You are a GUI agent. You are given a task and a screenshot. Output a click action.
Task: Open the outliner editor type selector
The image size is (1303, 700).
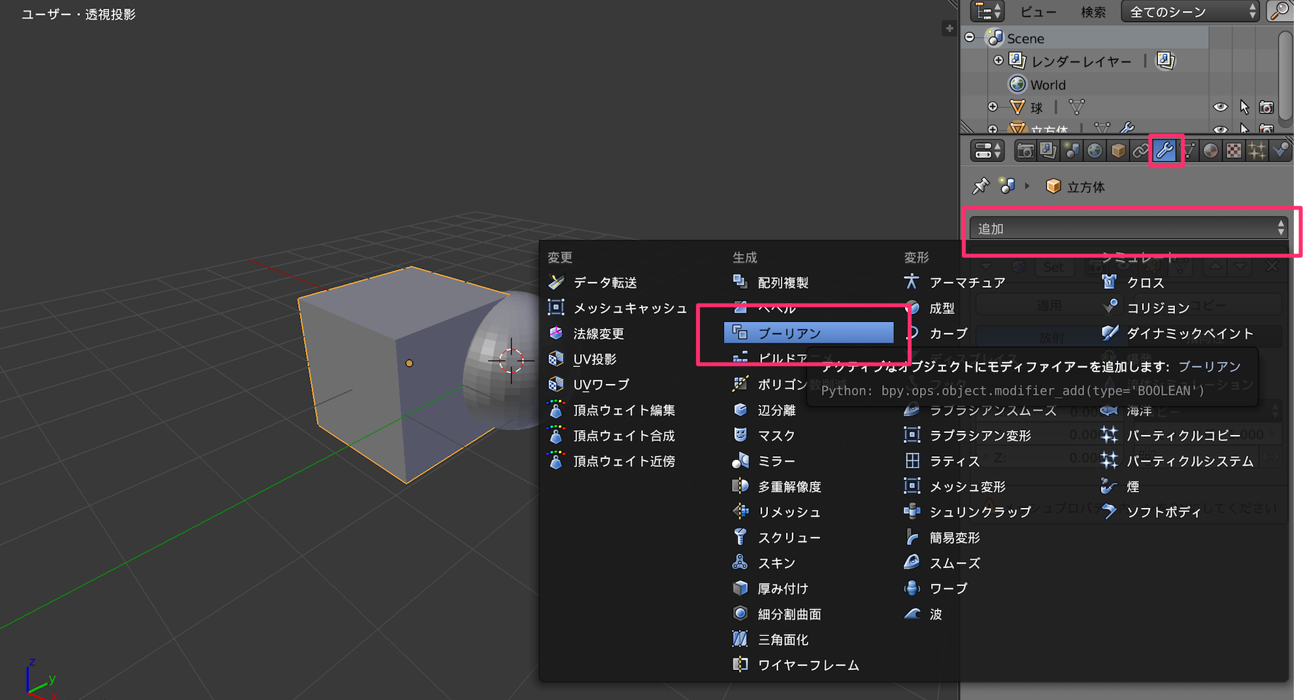click(987, 11)
